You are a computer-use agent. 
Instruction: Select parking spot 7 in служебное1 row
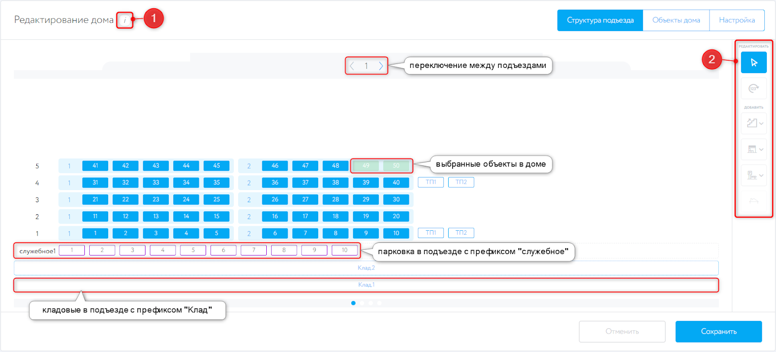[x=254, y=250]
